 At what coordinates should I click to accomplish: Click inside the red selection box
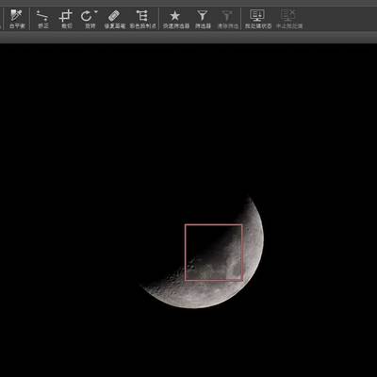point(214,253)
